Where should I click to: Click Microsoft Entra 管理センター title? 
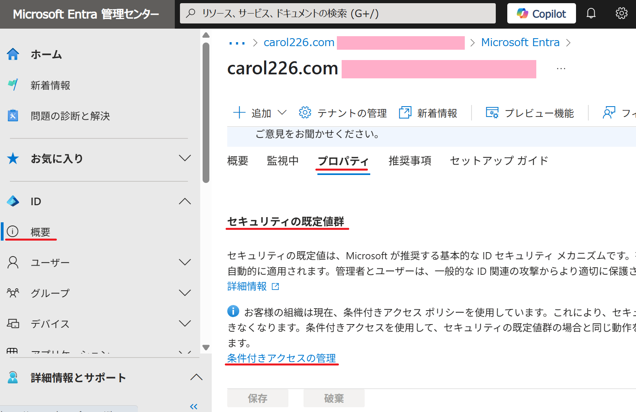point(86,14)
